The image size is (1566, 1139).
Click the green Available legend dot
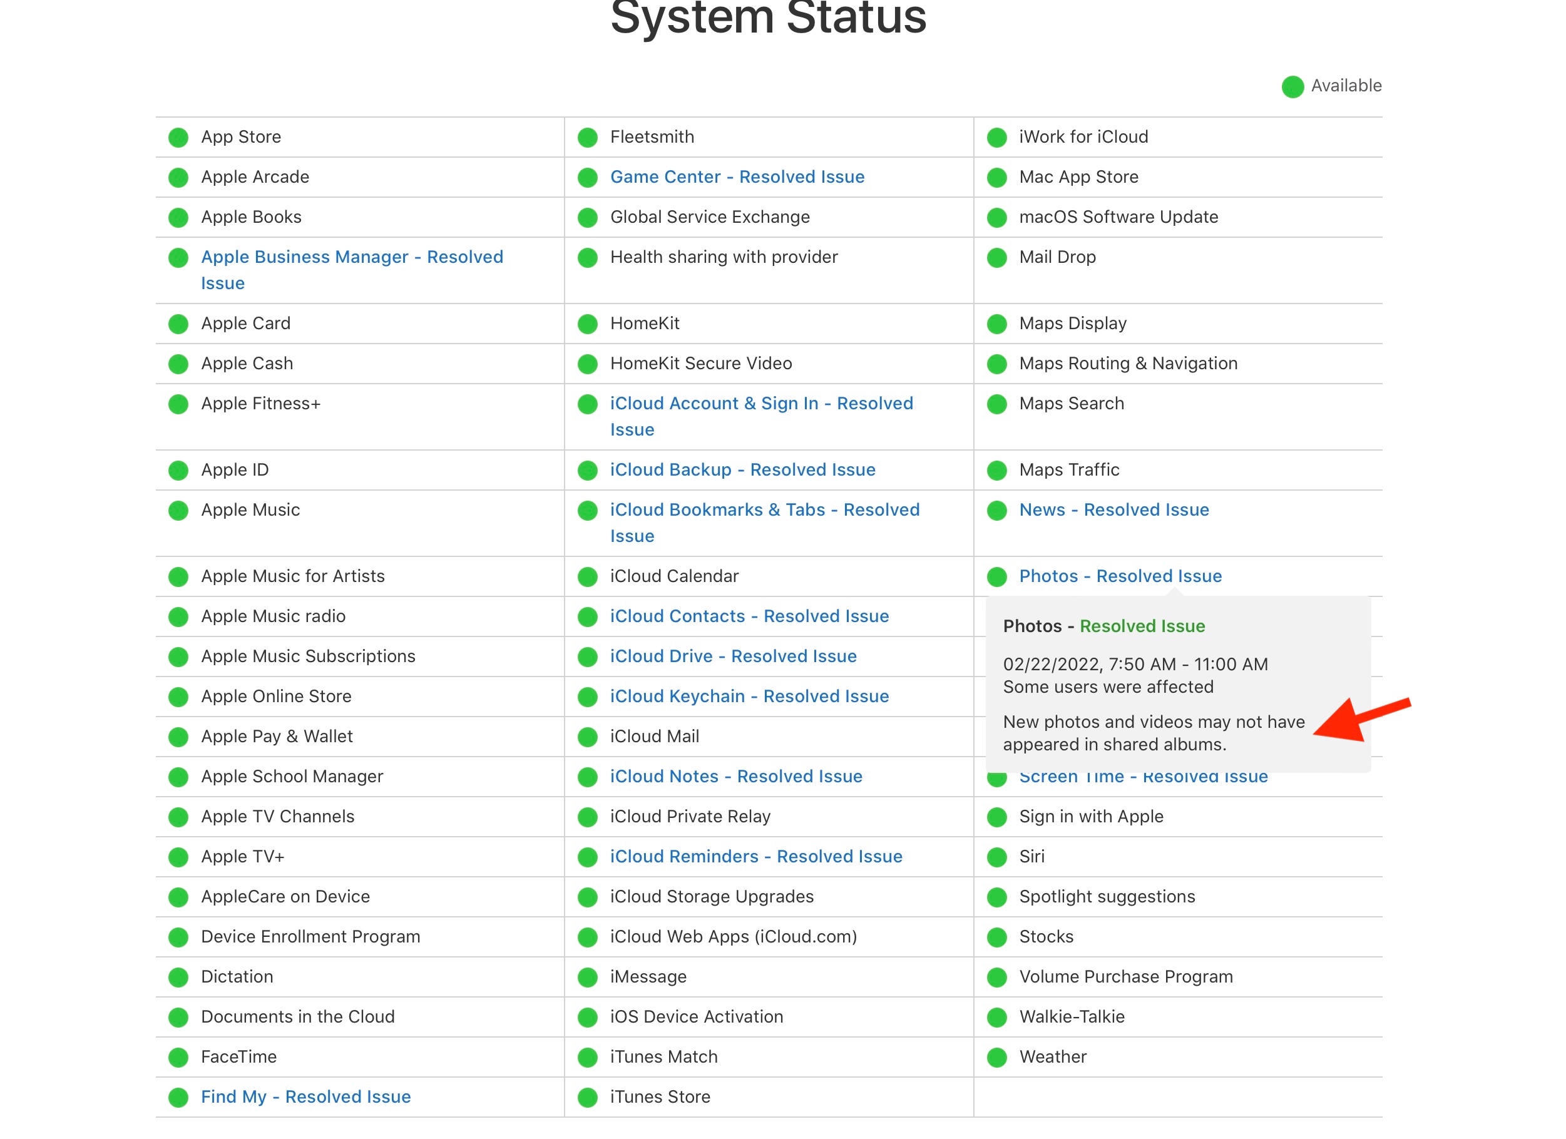click(x=1292, y=87)
